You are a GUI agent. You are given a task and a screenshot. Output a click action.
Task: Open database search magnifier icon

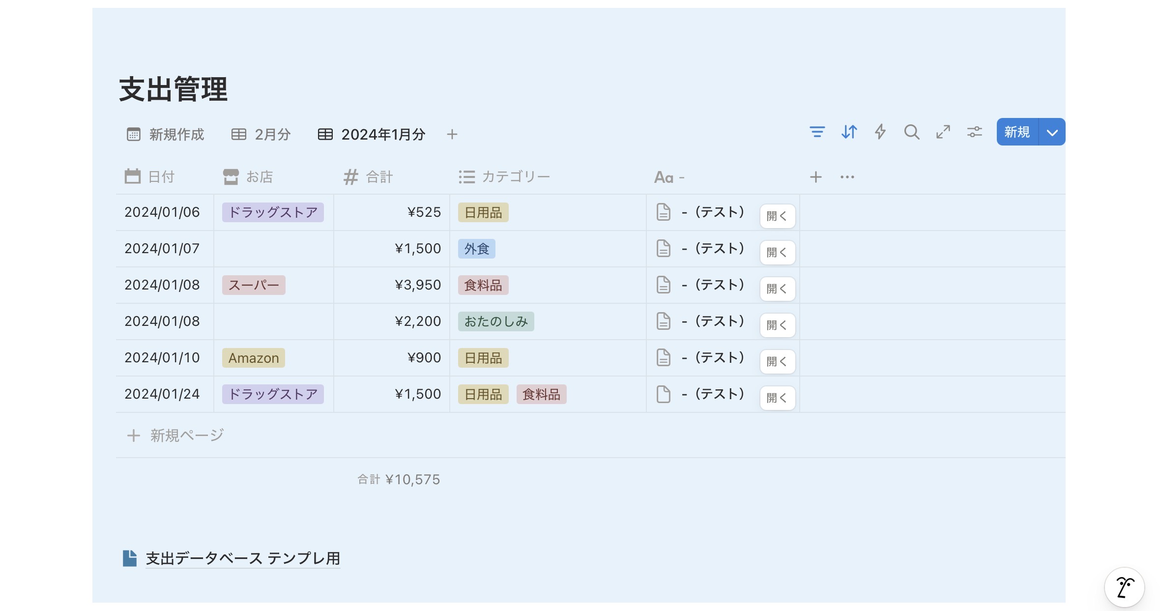point(911,132)
